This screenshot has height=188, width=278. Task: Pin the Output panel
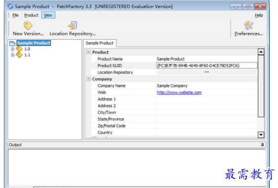click(x=262, y=145)
